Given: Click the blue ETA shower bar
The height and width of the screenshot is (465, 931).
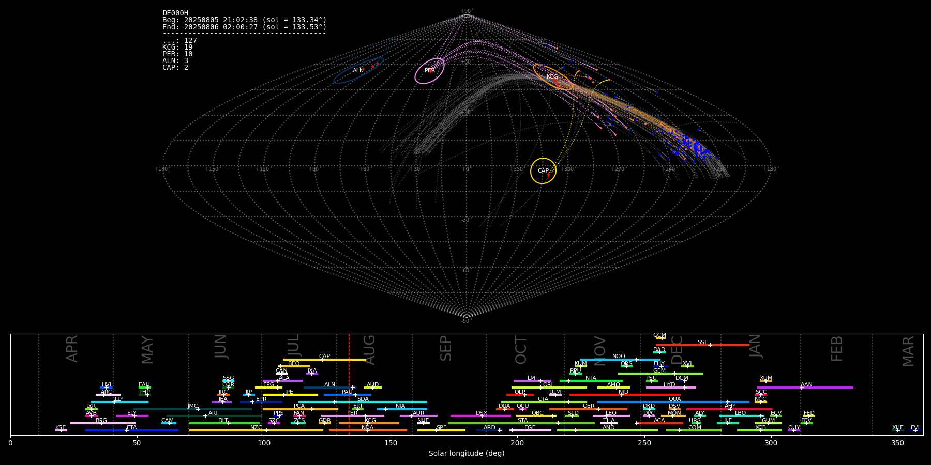Looking at the screenshot, I should (132, 430).
